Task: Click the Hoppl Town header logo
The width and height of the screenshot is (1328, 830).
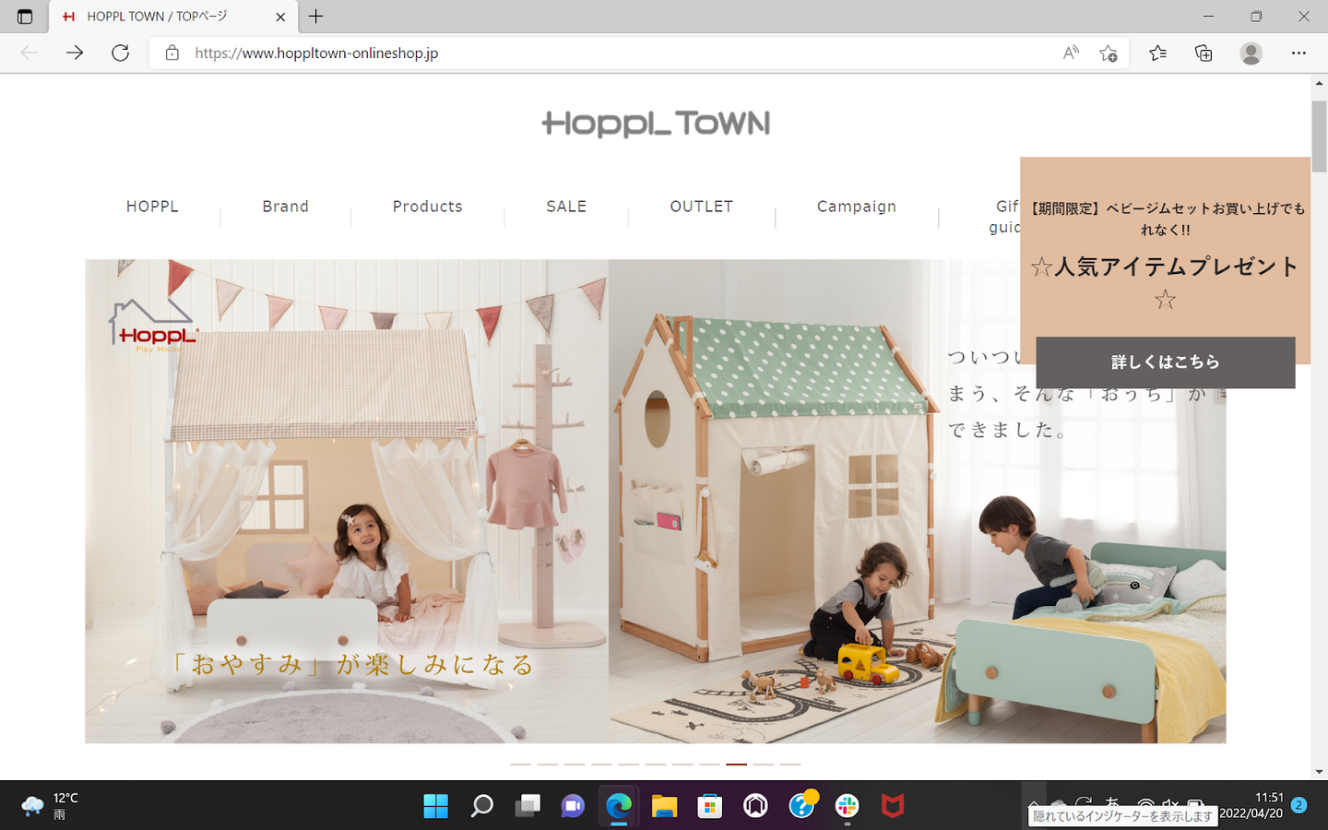Action: coord(656,124)
